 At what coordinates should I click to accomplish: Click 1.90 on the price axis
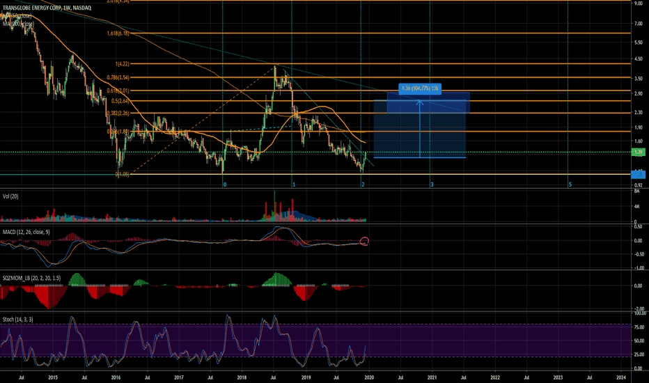click(639, 127)
